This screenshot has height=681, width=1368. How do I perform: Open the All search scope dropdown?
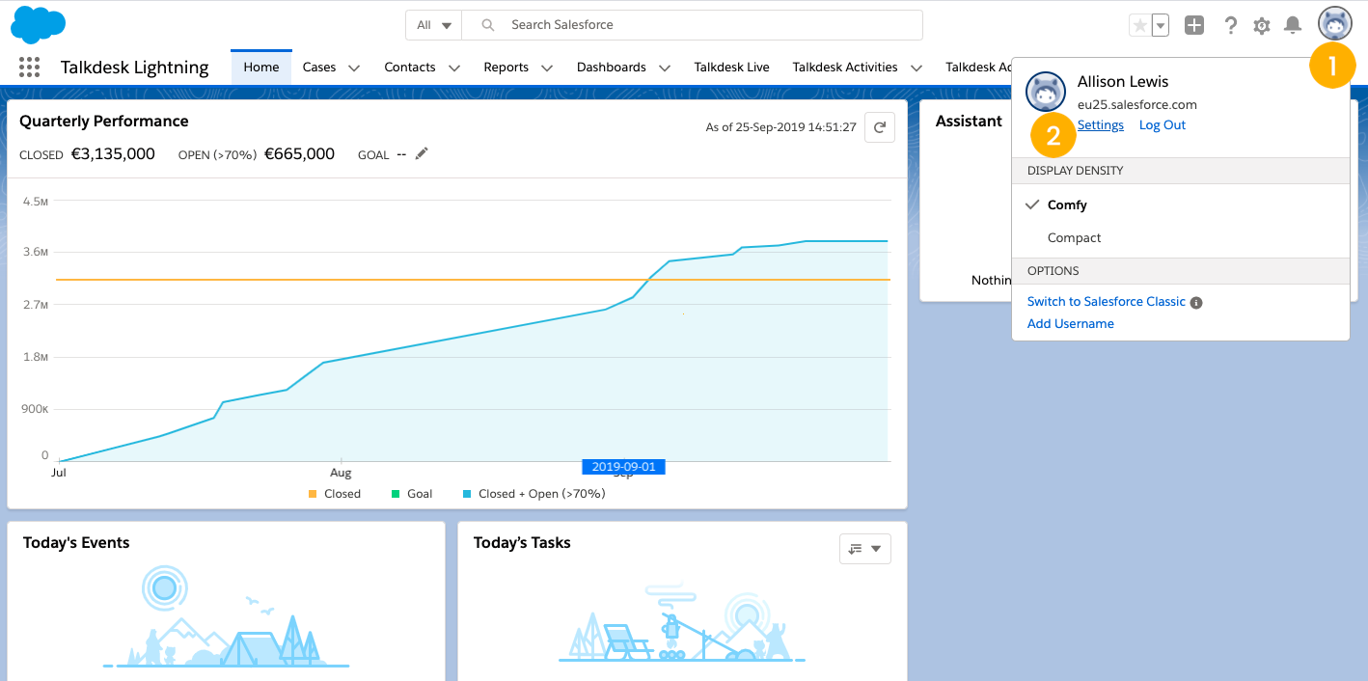pyautogui.click(x=434, y=25)
